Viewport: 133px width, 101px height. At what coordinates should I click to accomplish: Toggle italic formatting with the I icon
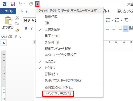point(32,28)
